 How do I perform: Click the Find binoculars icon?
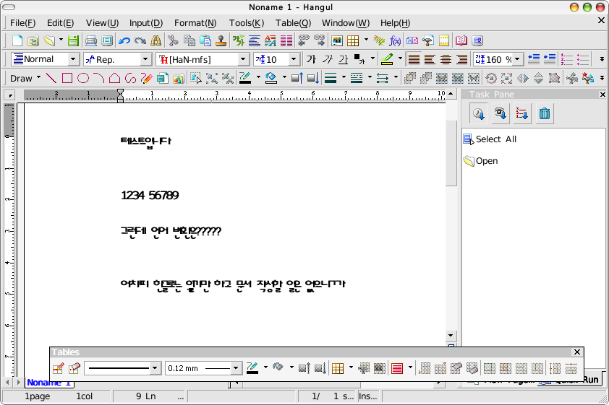point(156,40)
